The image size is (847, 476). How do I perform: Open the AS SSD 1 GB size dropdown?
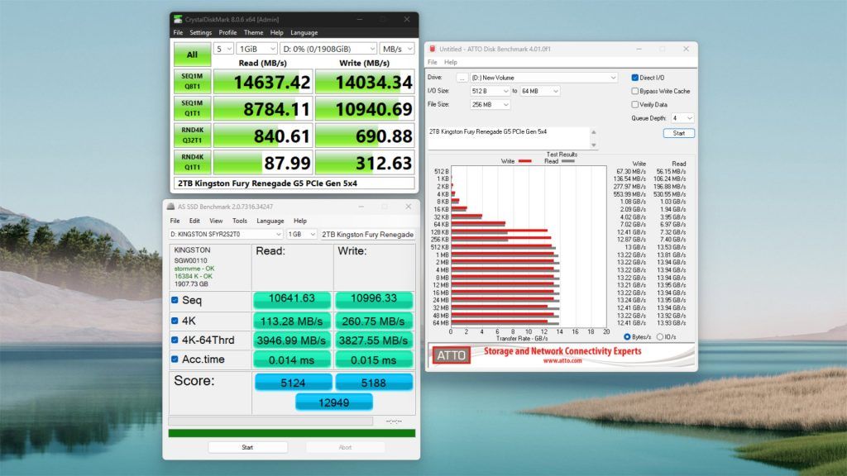tap(301, 234)
